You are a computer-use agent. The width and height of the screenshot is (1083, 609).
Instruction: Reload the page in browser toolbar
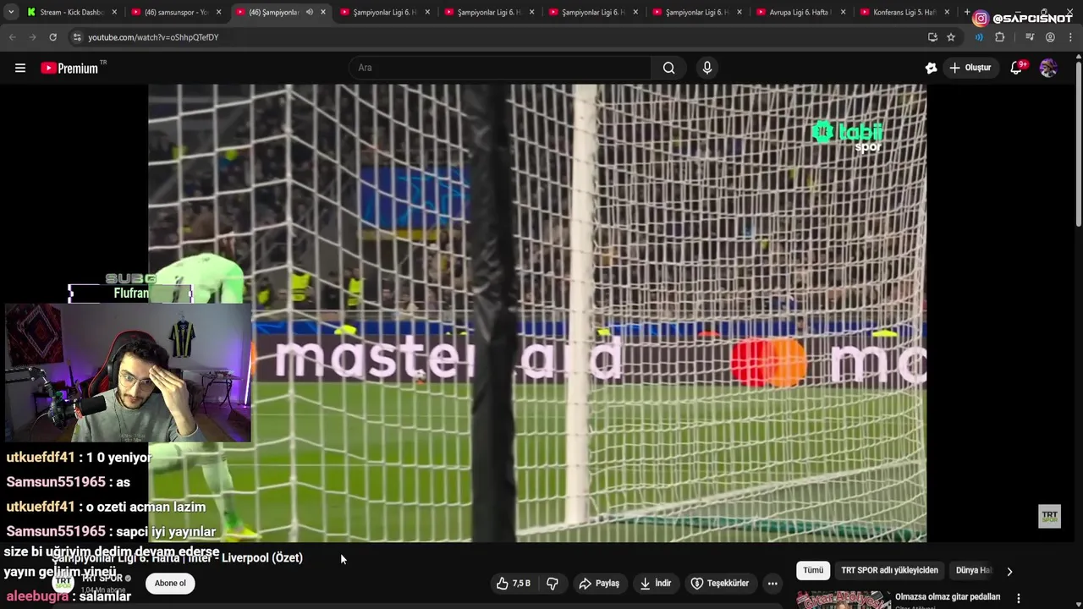click(x=52, y=37)
